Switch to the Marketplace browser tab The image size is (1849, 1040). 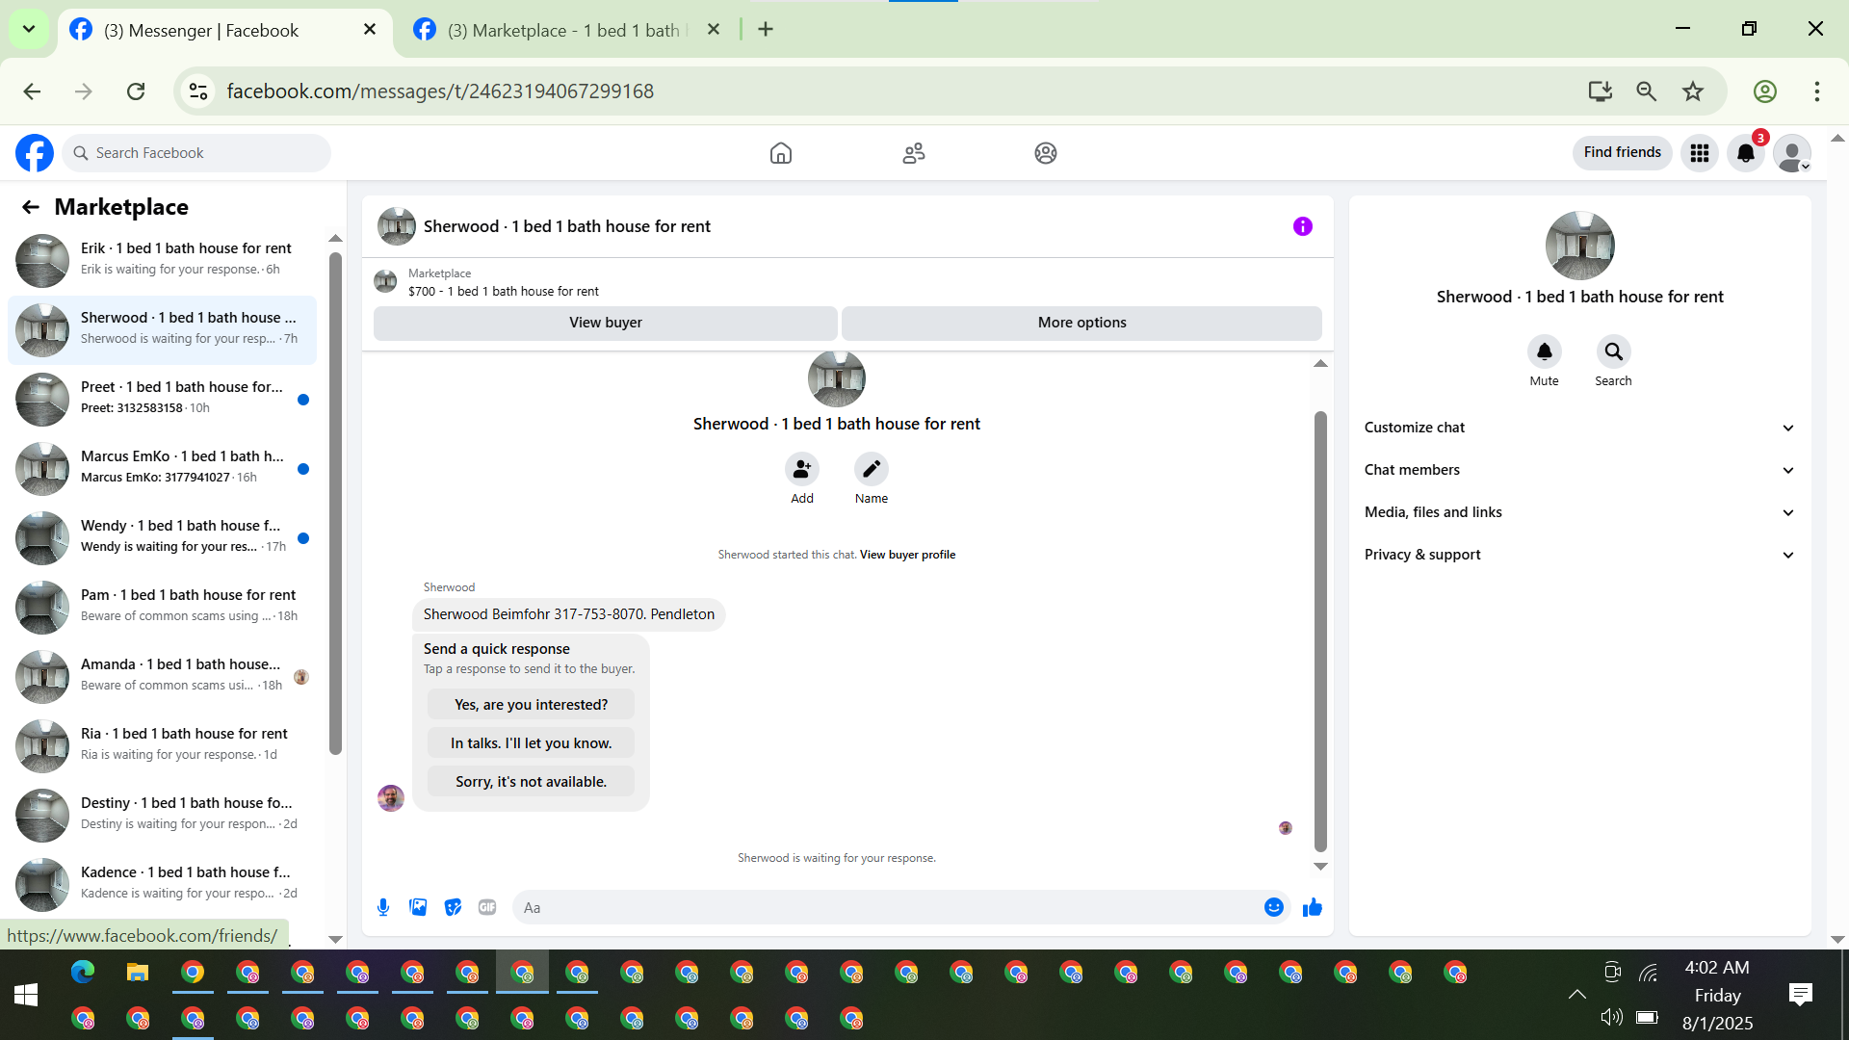coord(563,30)
